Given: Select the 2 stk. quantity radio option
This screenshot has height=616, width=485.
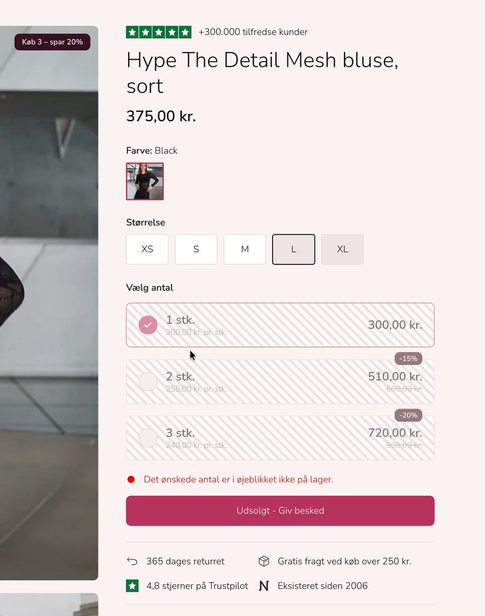Looking at the screenshot, I should click(x=148, y=381).
